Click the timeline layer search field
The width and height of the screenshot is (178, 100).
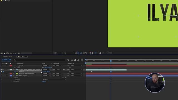39,60
